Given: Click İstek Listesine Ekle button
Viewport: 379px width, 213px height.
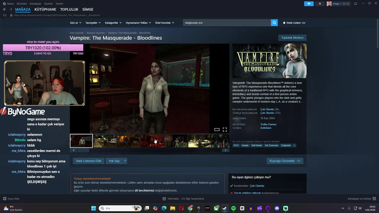Looking at the screenshot, I should coord(89,161).
